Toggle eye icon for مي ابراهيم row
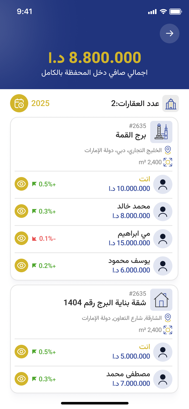This screenshot has width=189, height=409. click(21, 238)
